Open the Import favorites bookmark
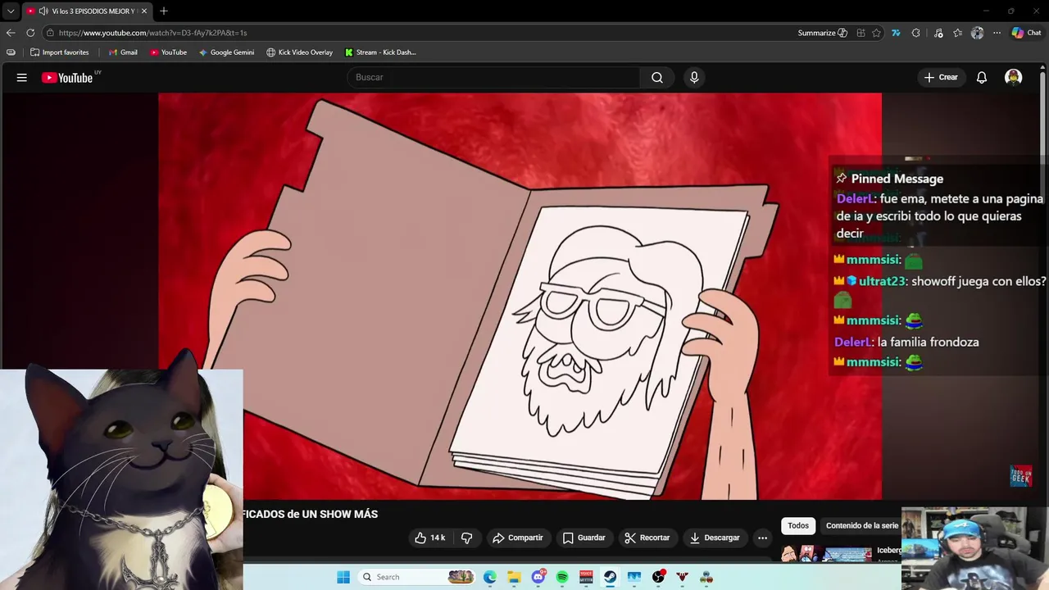The height and width of the screenshot is (590, 1049). point(59,52)
